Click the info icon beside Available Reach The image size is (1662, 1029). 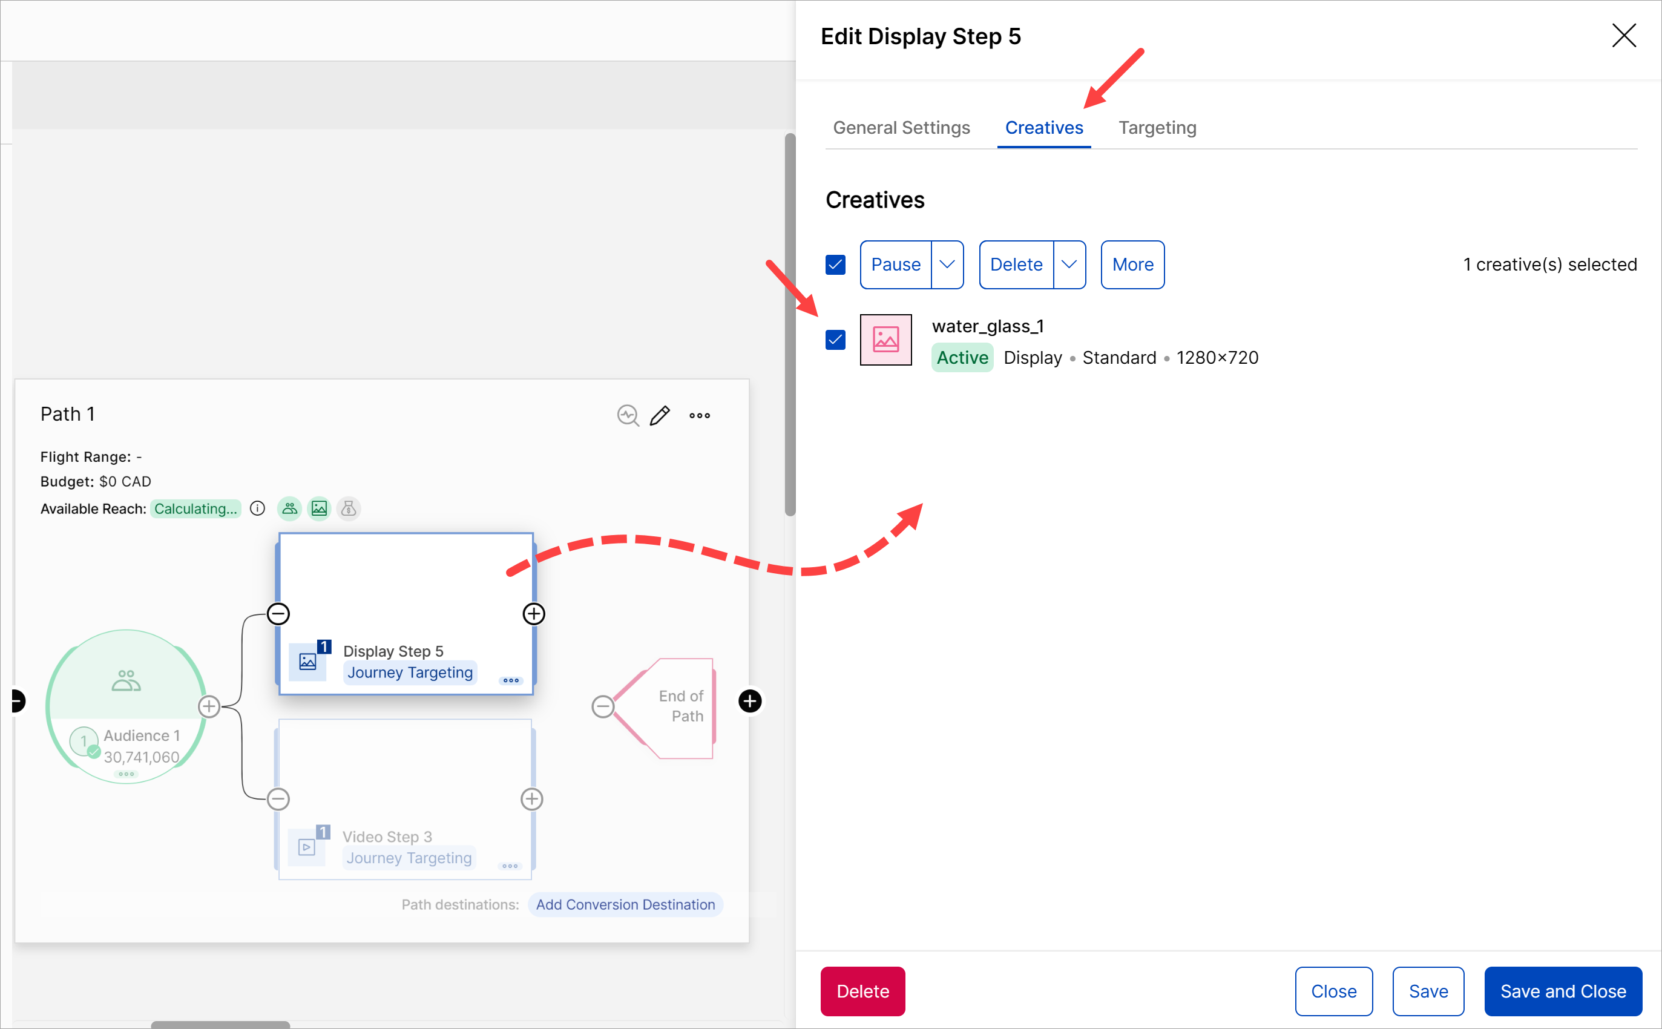click(257, 508)
